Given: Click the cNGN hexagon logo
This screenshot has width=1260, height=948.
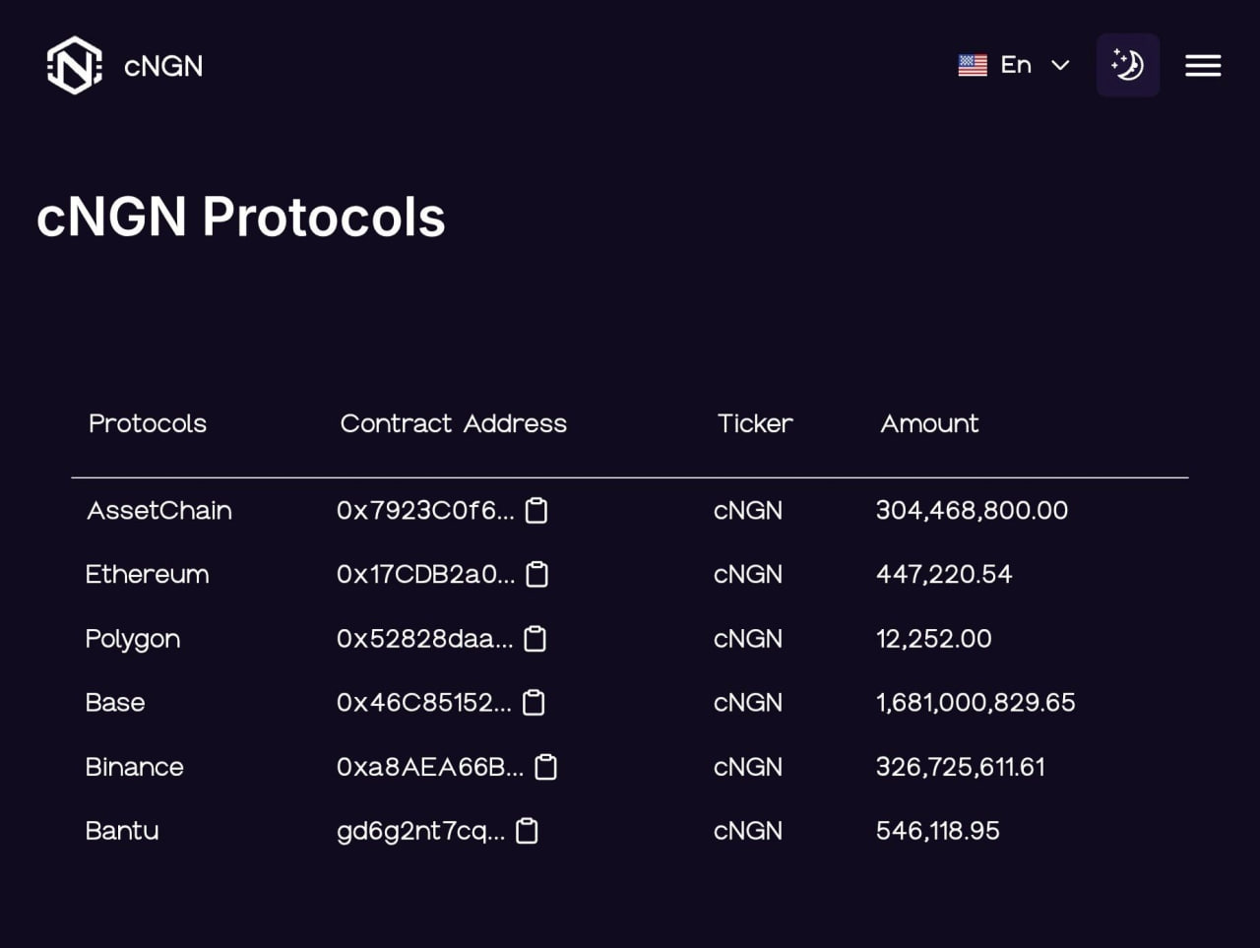Looking at the screenshot, I should 74,64.
